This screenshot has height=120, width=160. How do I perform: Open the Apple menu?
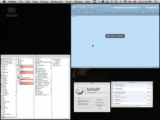click(4, 2)
